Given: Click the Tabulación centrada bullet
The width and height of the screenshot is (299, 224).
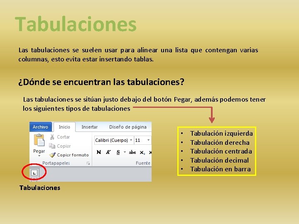Looking at the screenshot, I should point(221,151).
